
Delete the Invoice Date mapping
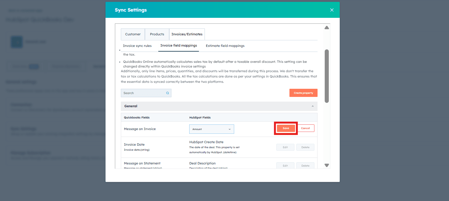point(305,147)
